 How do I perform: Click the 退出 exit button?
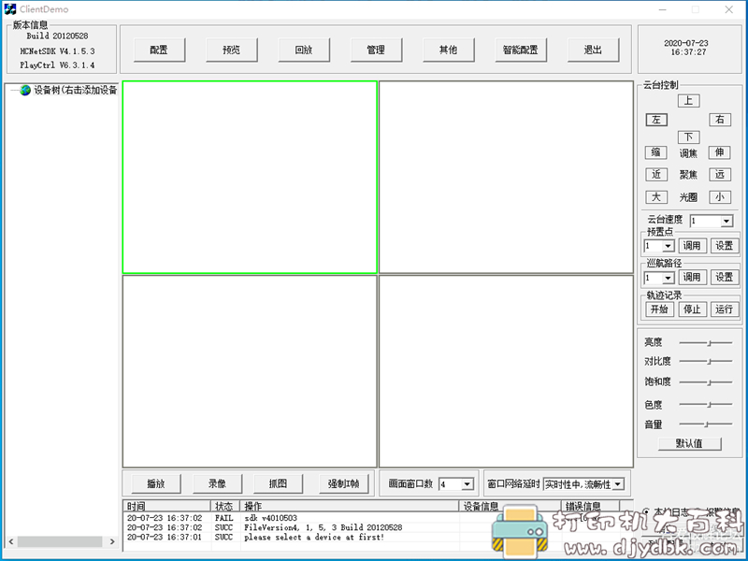pyautogui.click(x=594, y=50)
